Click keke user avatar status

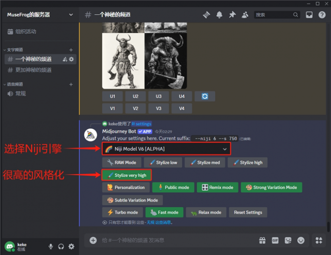click(x=10, y=246)
